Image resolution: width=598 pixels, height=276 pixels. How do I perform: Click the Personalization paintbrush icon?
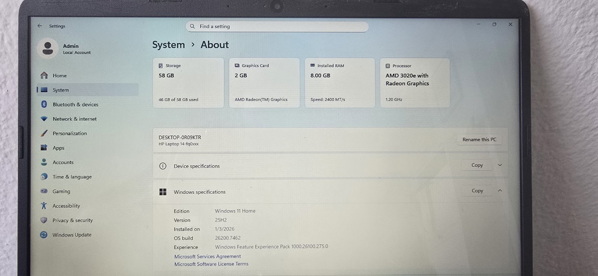click(44, 133)
